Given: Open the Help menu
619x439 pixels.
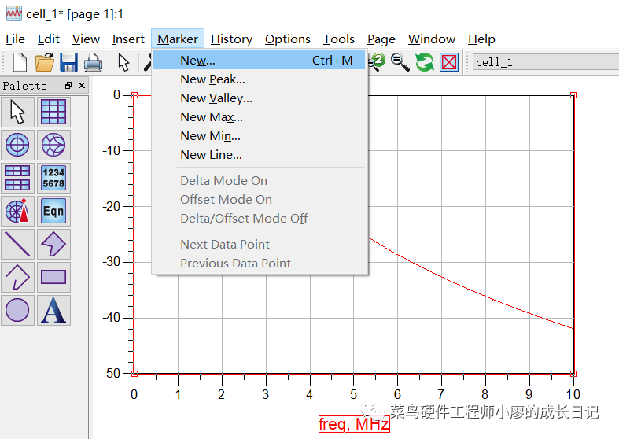Looking at the screenshot, I should 481,39.
